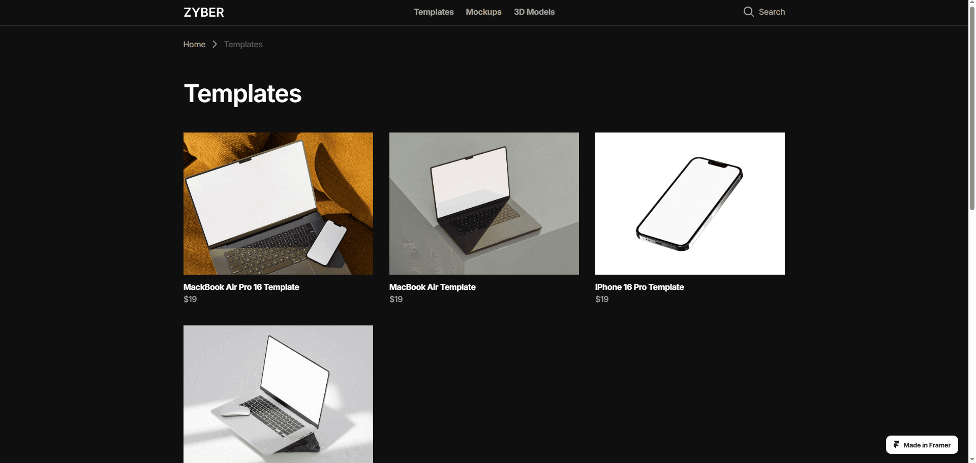
Task: Click the $19 price under MackBook Air Pro
Action: (x=190, y=299)
